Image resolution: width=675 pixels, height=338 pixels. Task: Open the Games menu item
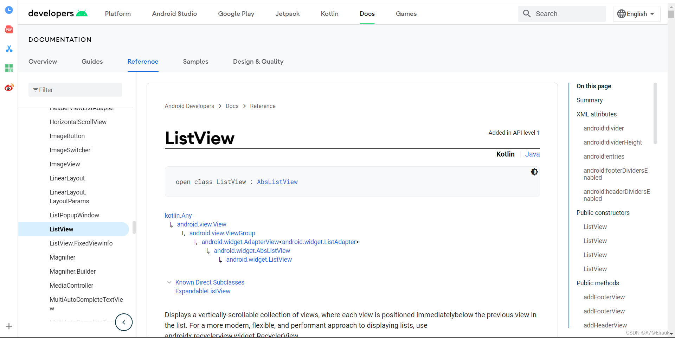coord(406,14)
